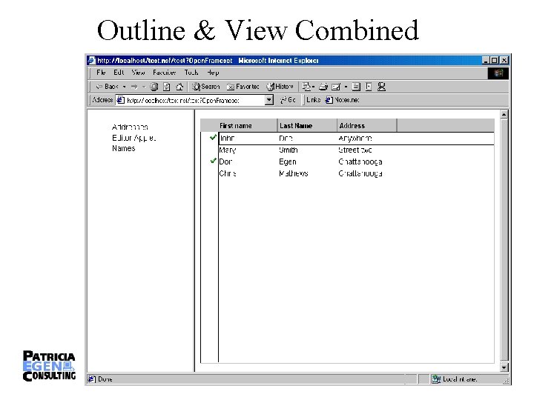Open the Addresses outline entry
Viewport: 534px width, 400px height.
(130, 127)
